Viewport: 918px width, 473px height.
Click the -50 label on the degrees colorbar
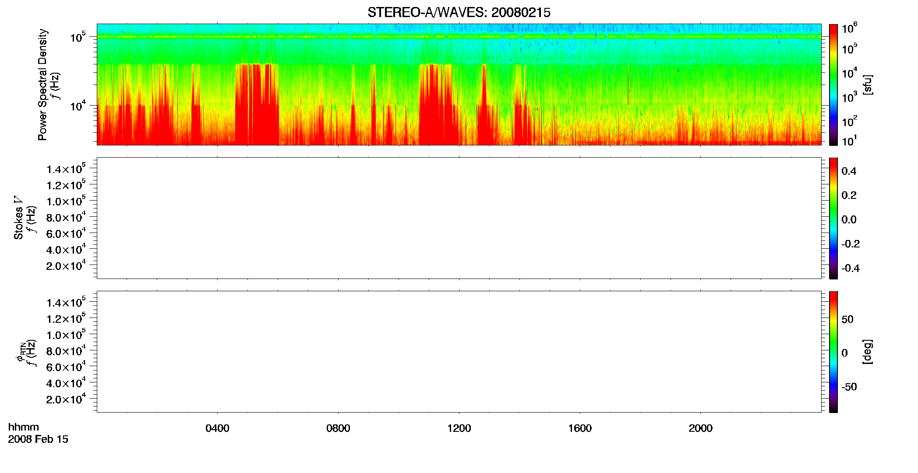[x=849, y=387]
